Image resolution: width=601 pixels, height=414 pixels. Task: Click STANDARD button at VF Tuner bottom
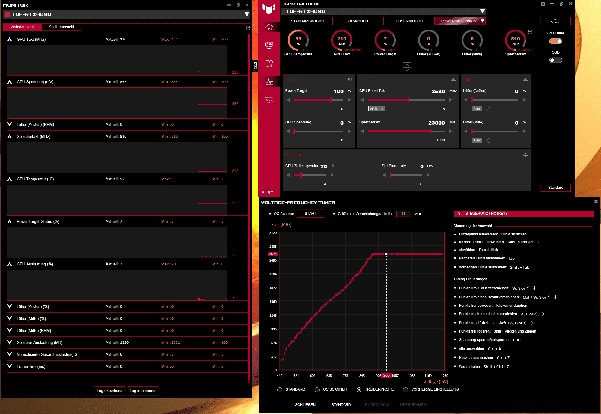click(x=341, y=405)
